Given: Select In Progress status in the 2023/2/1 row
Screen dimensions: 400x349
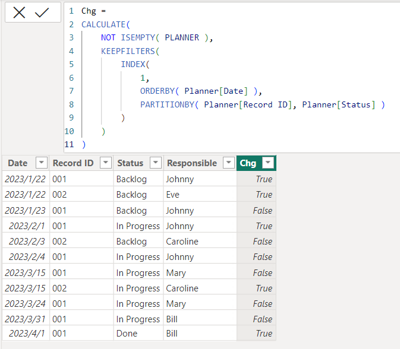Looking at the screenshot, I should [138, 226].
